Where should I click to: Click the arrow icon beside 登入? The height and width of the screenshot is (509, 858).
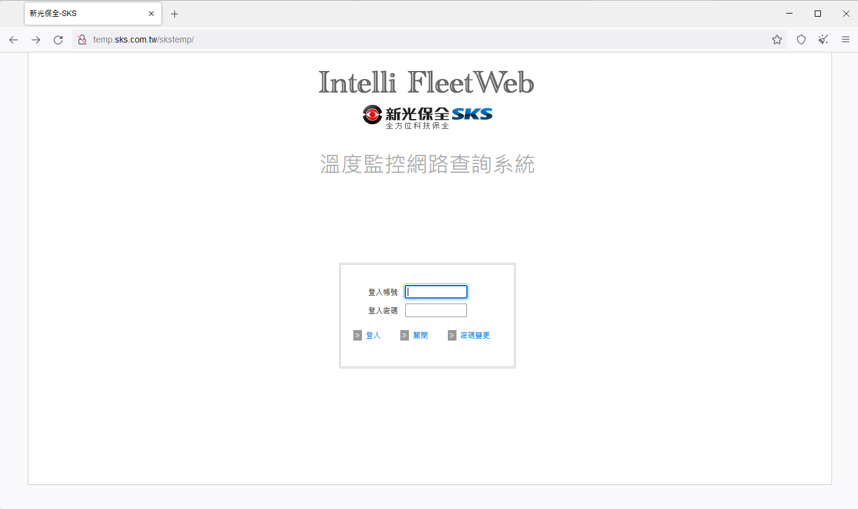pos(358,336)
